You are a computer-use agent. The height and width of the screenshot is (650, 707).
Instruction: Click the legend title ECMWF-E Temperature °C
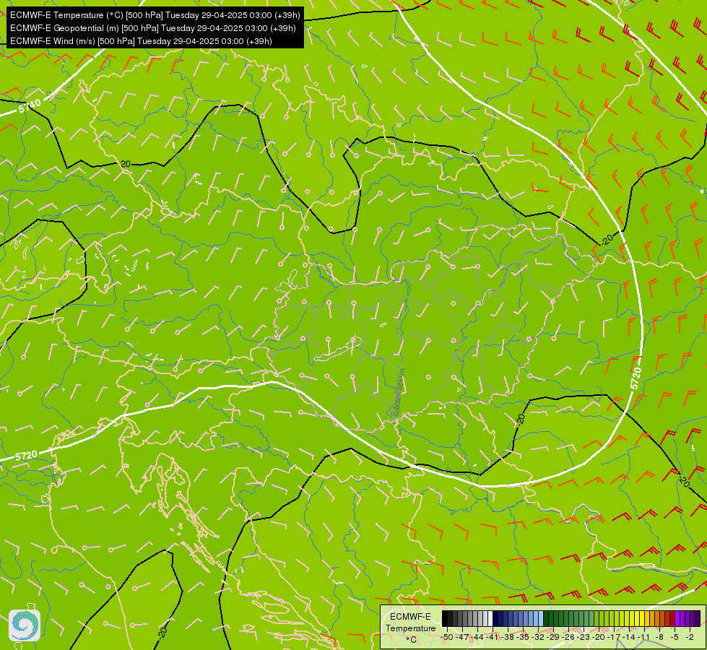tap(410, 628)
